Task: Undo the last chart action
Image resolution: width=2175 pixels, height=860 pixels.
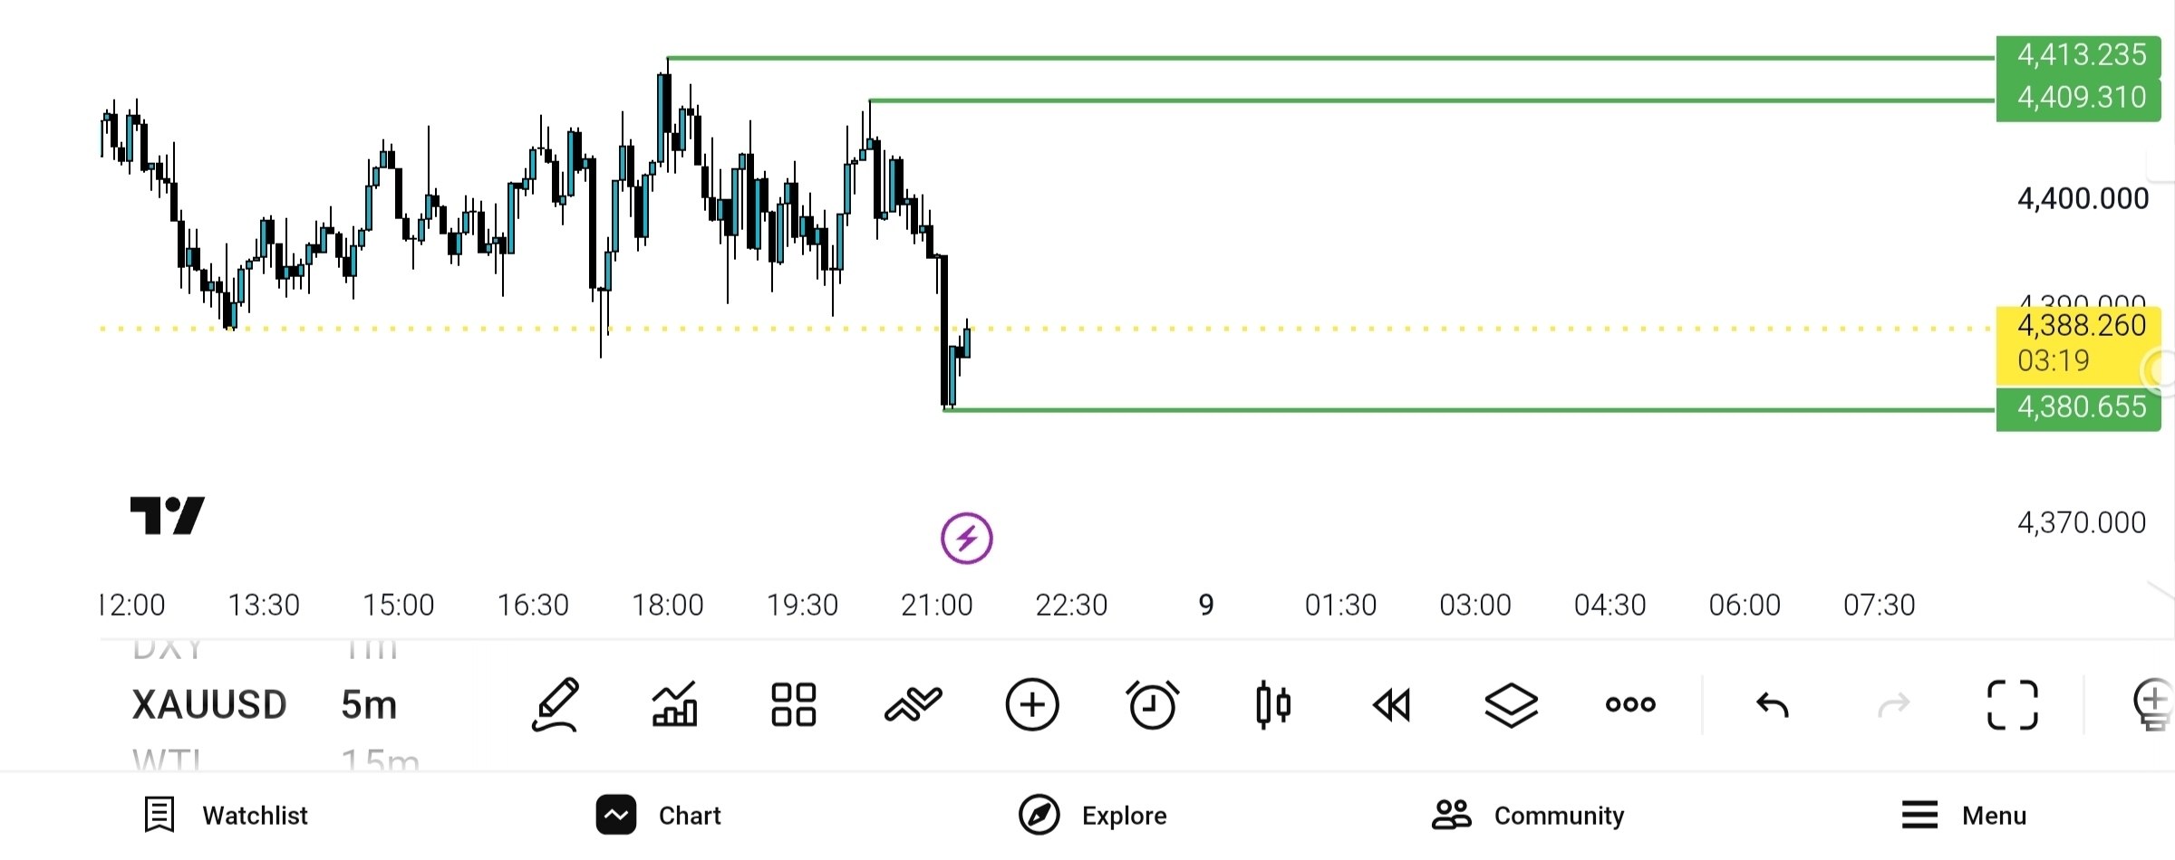Action: (1773, 704)
